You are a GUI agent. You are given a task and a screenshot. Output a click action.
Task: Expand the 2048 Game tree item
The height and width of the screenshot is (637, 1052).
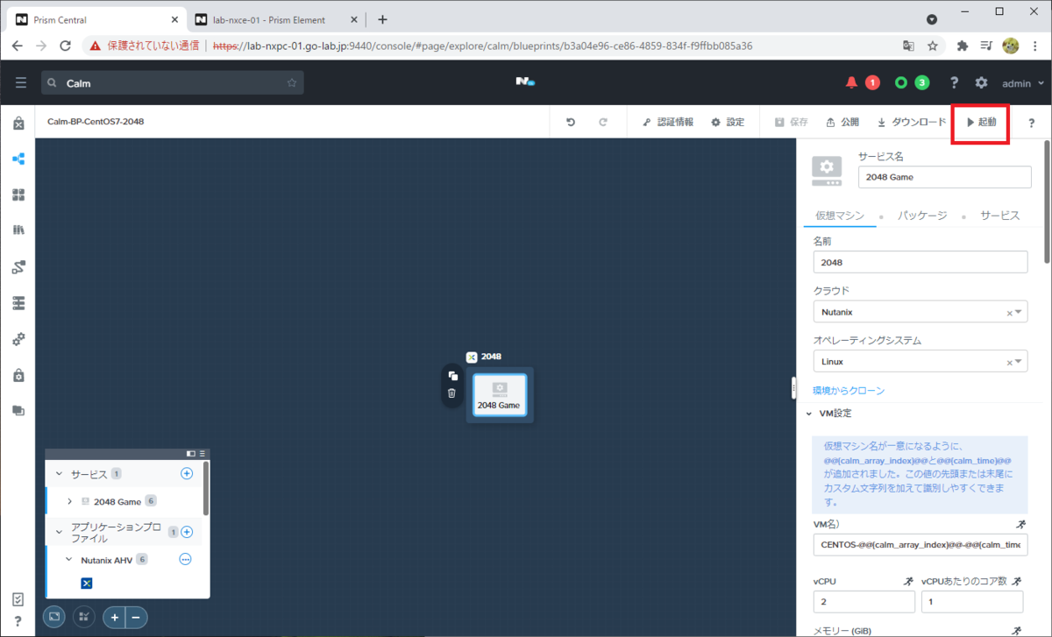pyautogui.click(x=69, y=501)
